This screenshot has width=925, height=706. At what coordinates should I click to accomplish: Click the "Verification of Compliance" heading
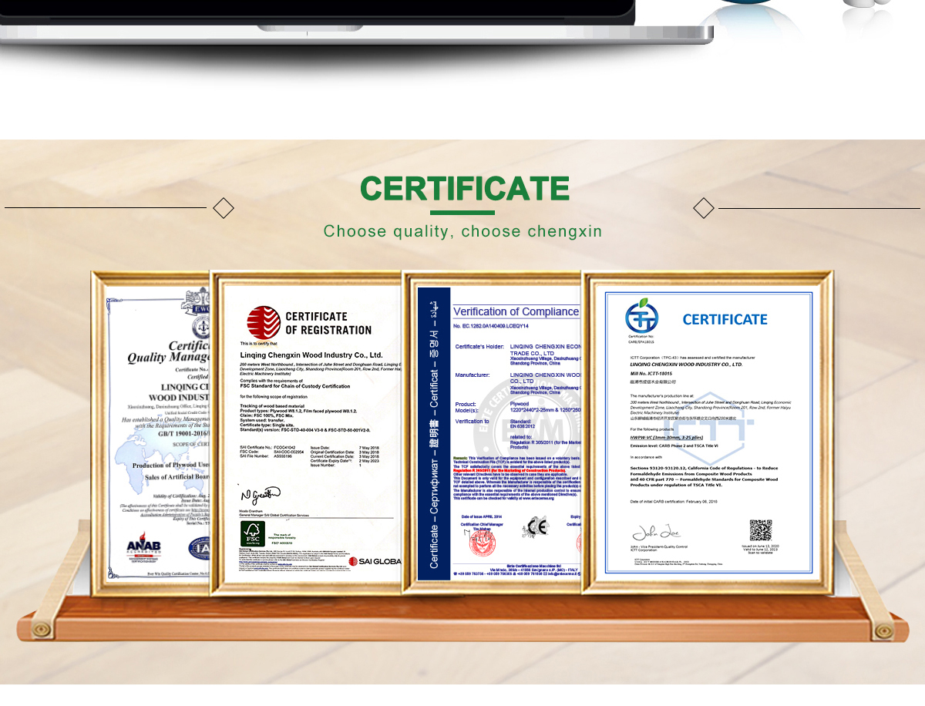point(516,311)
